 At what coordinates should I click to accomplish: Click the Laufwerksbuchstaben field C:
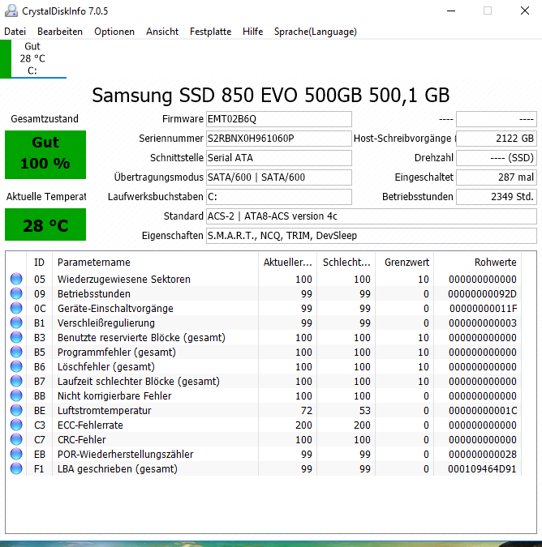[278, 197]
